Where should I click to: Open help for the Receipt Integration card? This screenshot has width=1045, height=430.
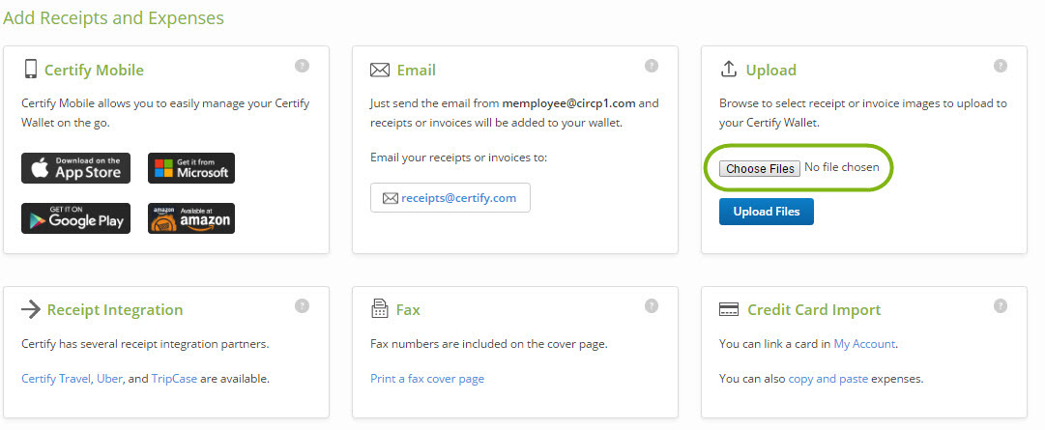pyautogui.click(x=302, y=305)
